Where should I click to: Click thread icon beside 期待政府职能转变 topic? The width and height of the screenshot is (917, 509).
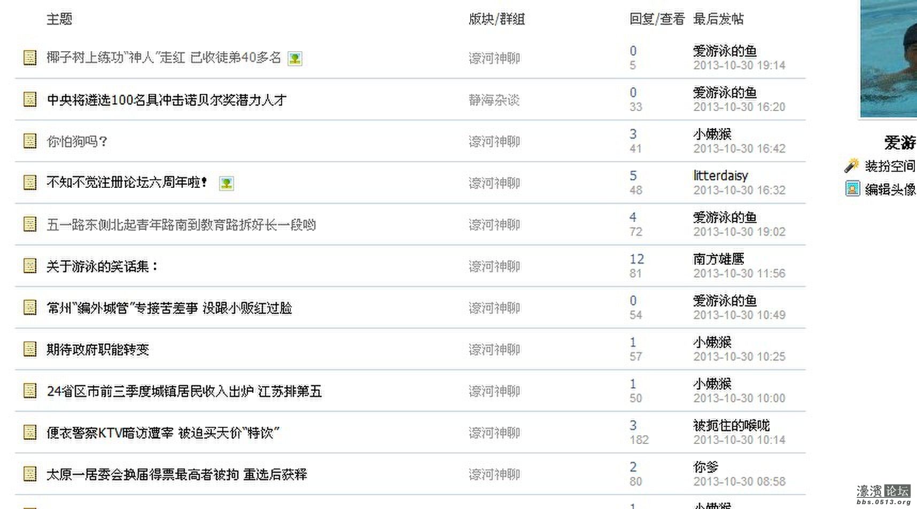tap(29, 349)
